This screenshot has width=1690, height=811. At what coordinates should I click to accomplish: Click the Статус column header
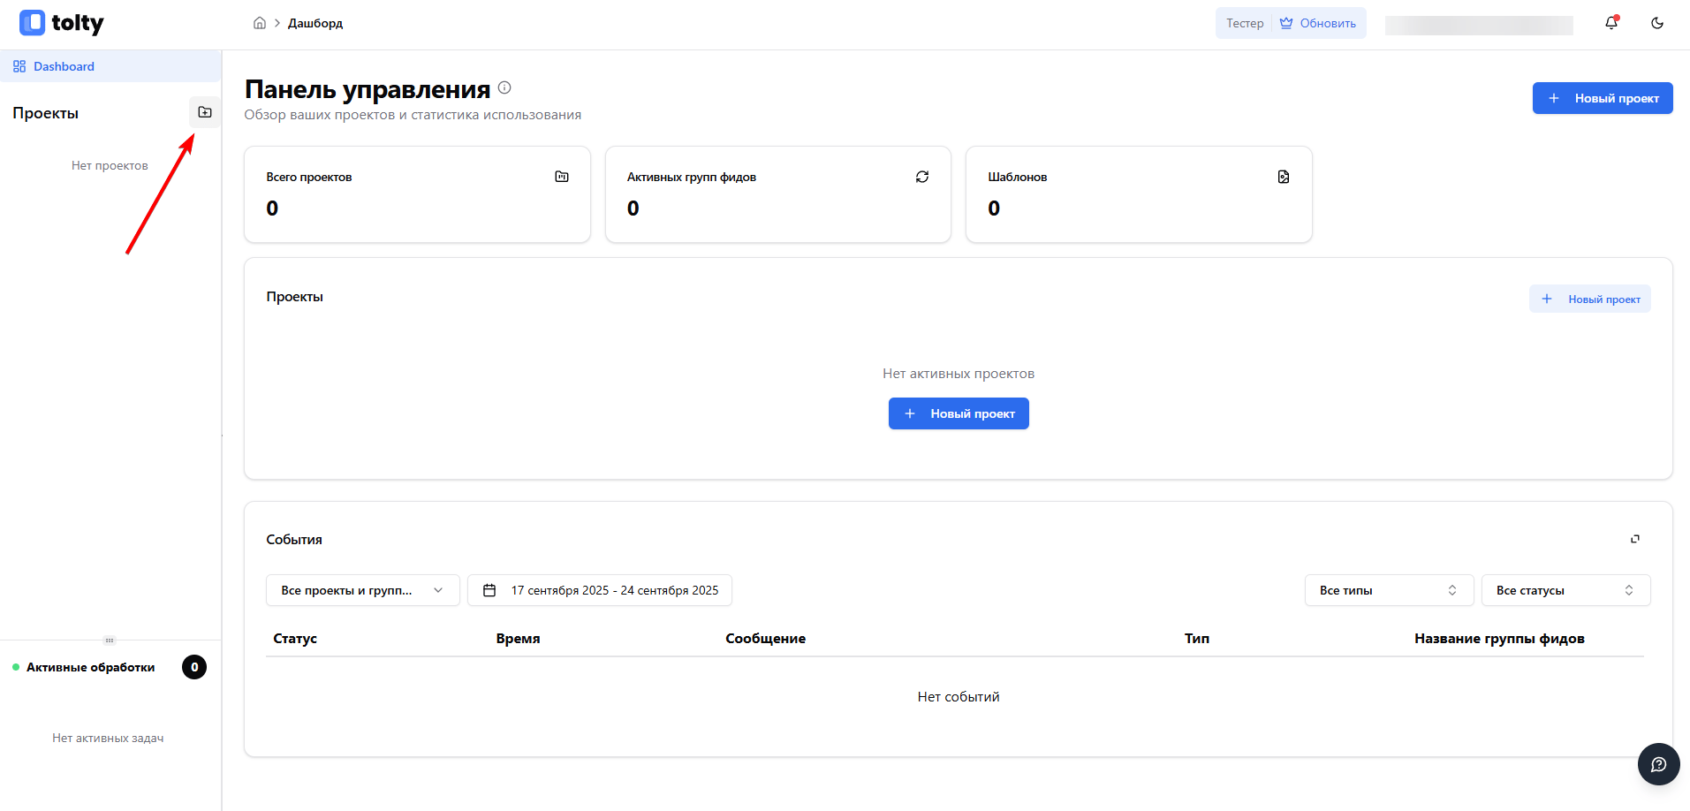click(295, 638)
